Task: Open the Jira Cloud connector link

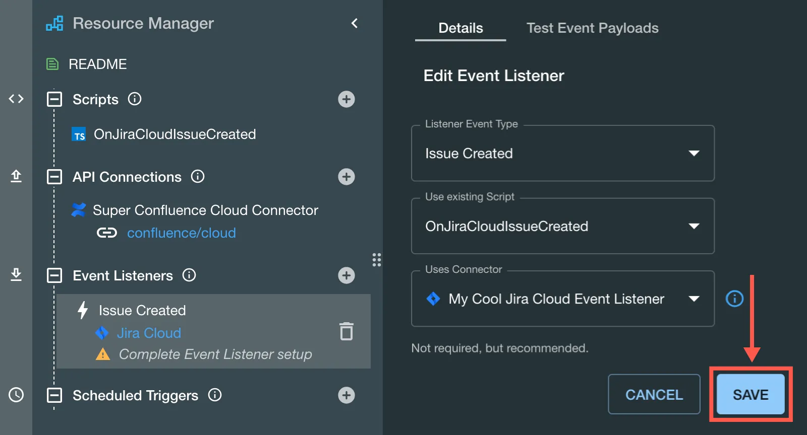Action: click(149, 333)
